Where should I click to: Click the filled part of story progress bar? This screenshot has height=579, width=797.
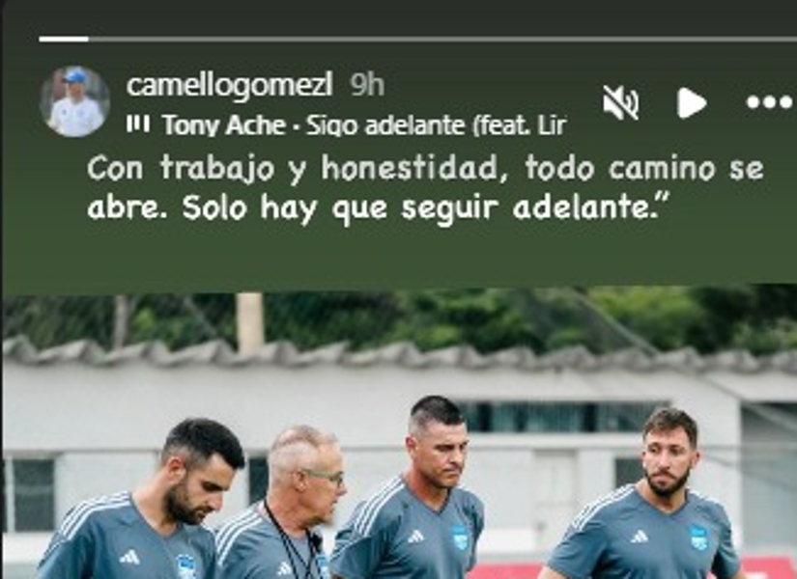pyautogui.click(x=64, y=40)
